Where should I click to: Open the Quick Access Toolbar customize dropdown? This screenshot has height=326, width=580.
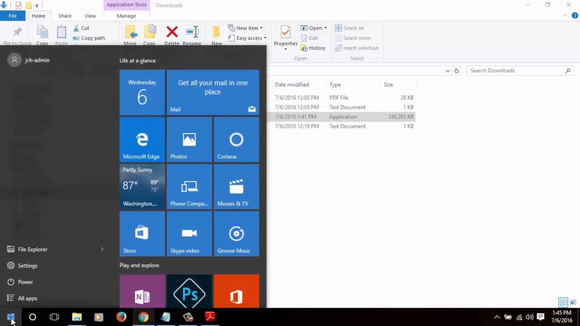click(37, 5)
